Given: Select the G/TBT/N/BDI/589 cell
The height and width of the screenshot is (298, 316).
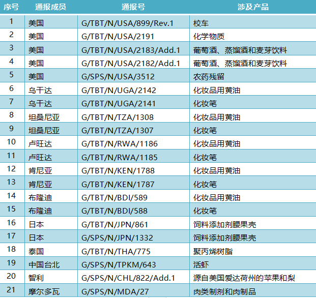Looking at the screenshot, I should tap(133, 196).
